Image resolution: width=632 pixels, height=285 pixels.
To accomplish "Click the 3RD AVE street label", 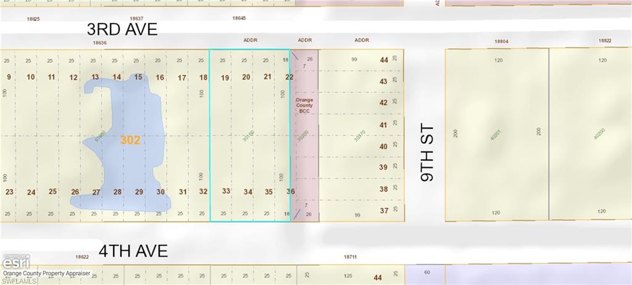I will click(122, 29).
